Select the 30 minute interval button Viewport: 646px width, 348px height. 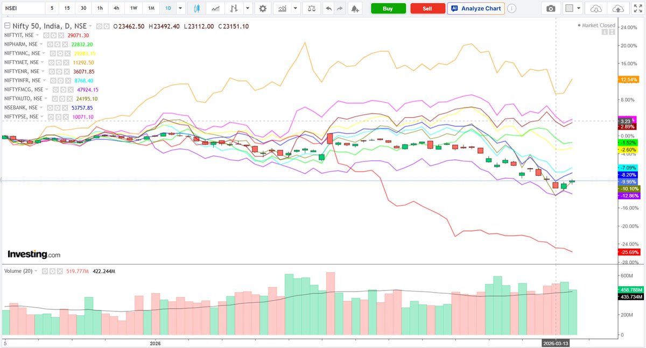click(x=83, y=9)
